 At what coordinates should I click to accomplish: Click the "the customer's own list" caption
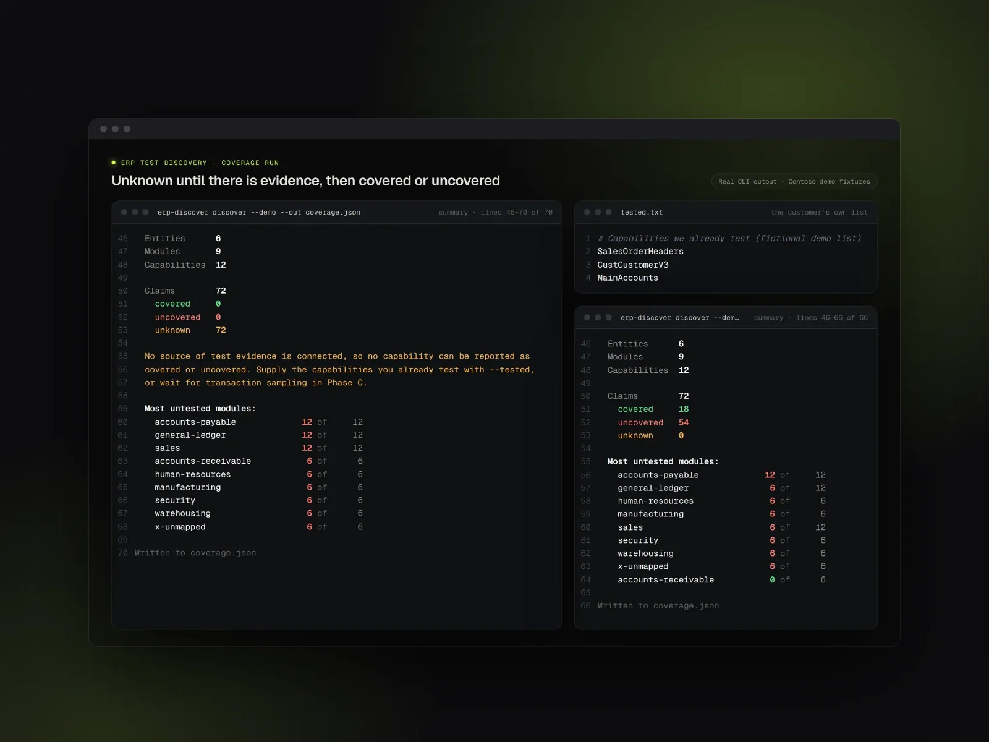[x=819, y=212]
